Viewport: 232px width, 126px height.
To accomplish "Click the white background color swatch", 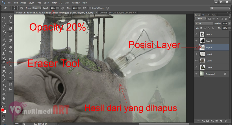I will pyautogui.click(x=5, y=112).
